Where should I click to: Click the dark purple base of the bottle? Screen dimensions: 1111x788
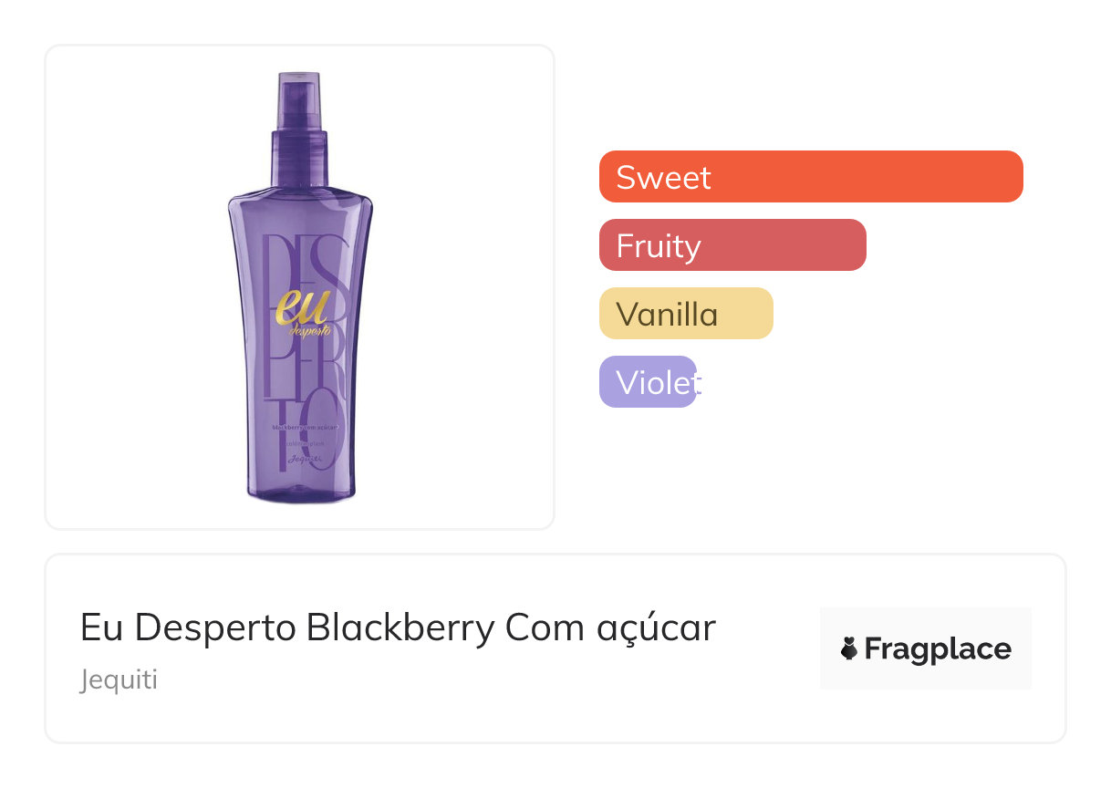301,493
